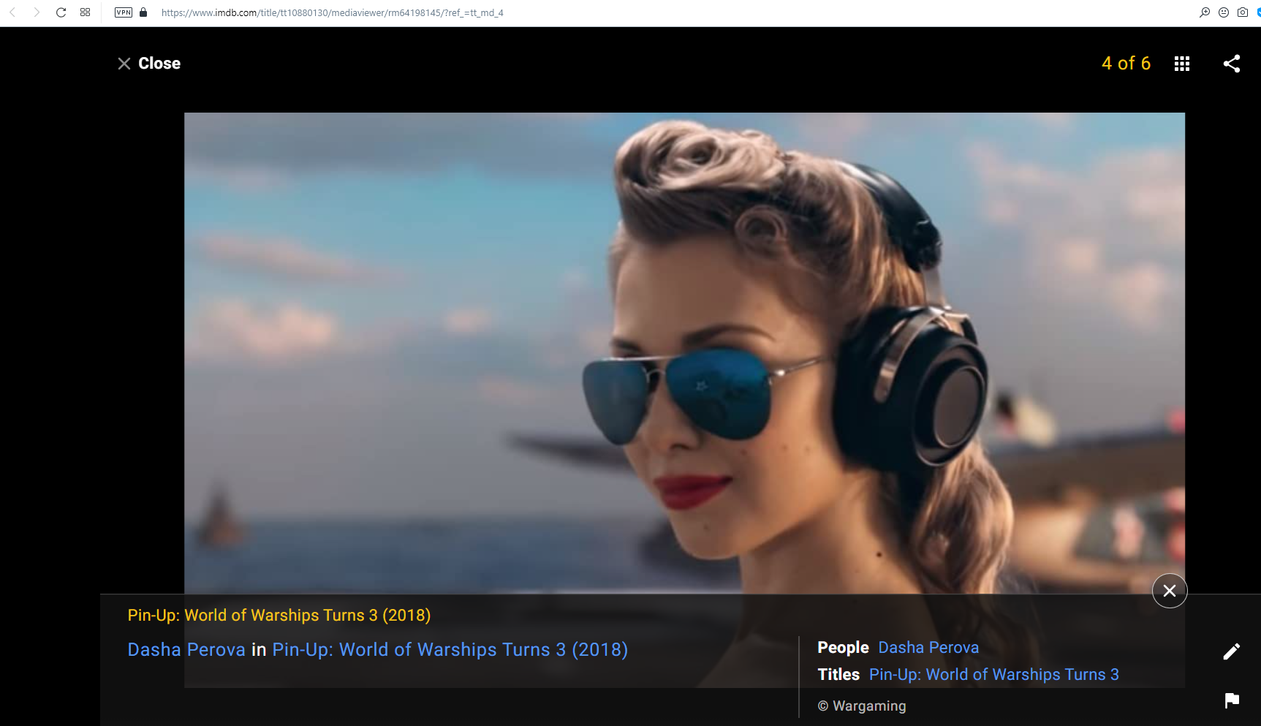Click the browser forward arrow
Viewport: 1261px width, 726px height.
pyautogui.click(x=37, y=12)
